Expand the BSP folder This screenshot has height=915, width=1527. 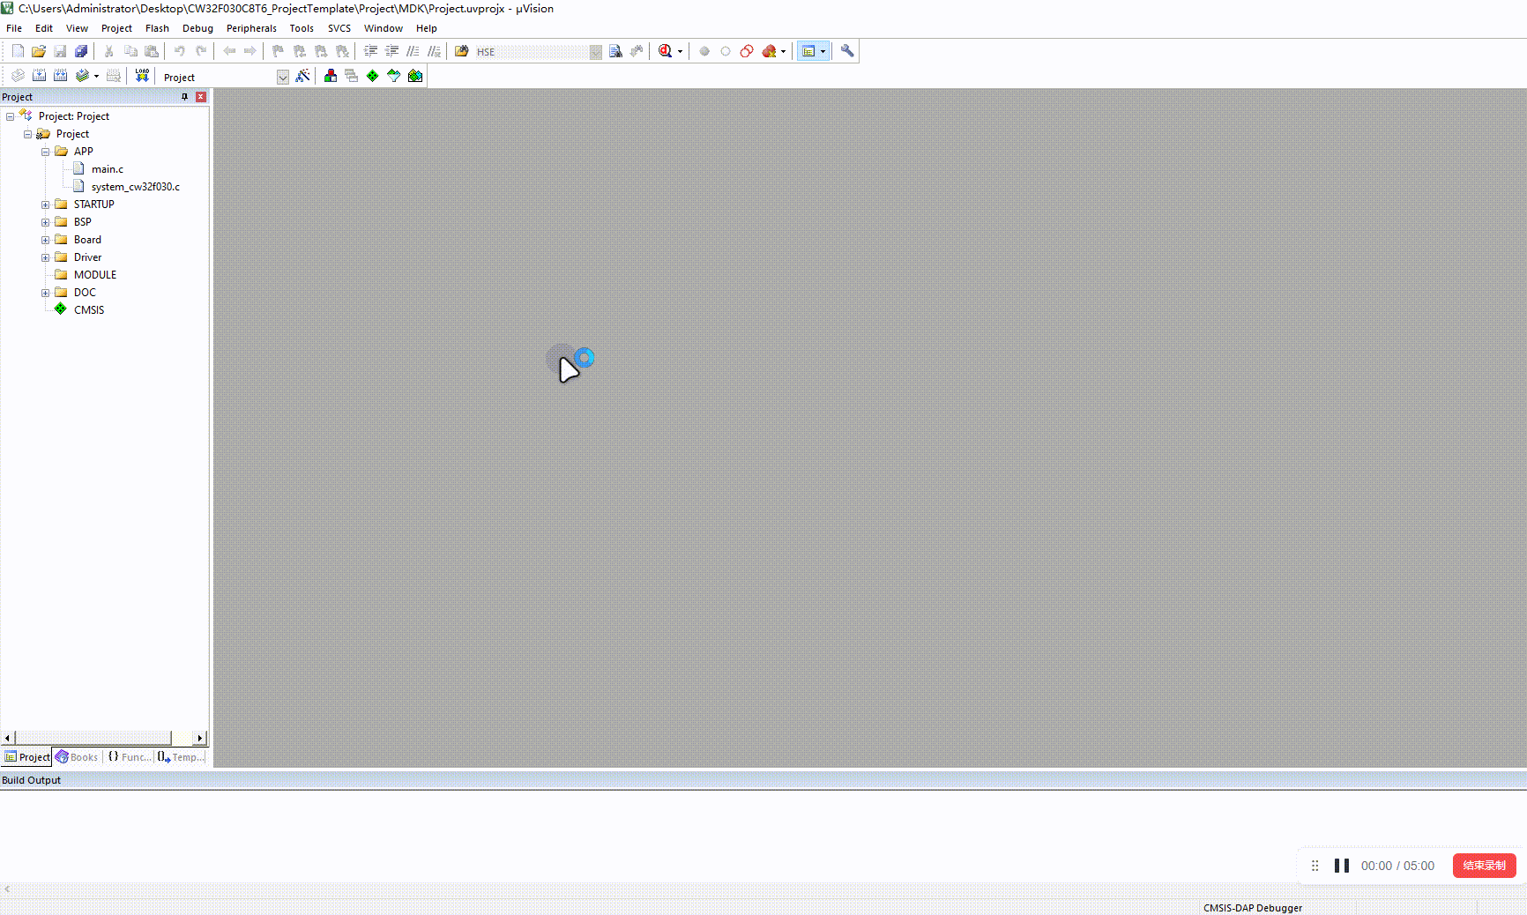coord(46,222)
